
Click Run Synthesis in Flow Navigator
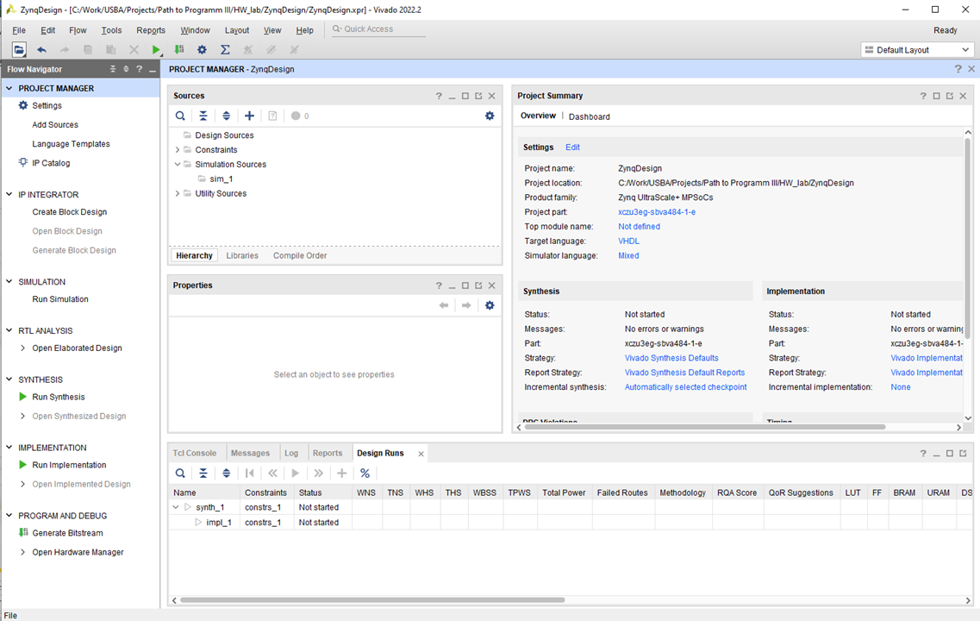tap(58, 397)
